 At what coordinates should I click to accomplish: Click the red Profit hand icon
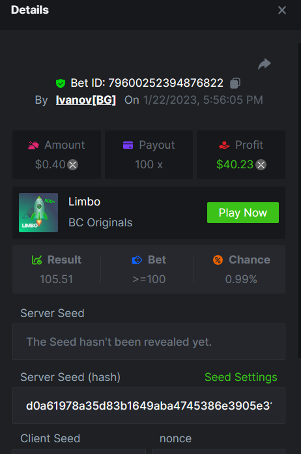pos(224,145)
